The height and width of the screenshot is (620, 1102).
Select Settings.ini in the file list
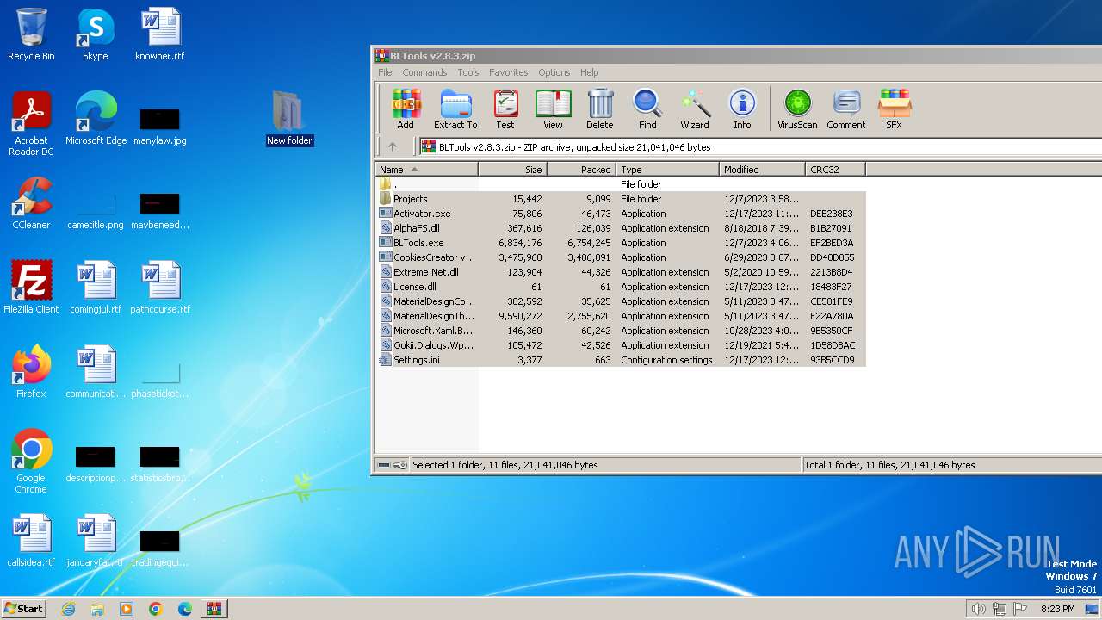(621, 360)
